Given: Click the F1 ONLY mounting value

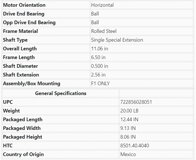Looking at the screenshot, I should pos(100,84).
